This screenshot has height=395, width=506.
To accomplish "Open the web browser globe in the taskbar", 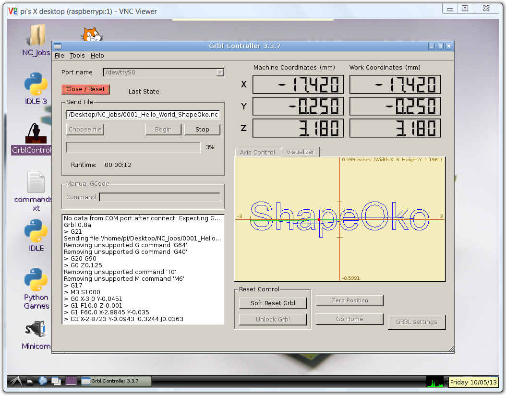I will [x=43, y=381].
